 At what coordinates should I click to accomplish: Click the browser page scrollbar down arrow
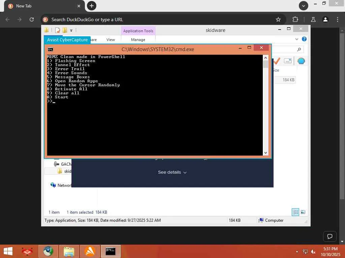coord(342,242)
